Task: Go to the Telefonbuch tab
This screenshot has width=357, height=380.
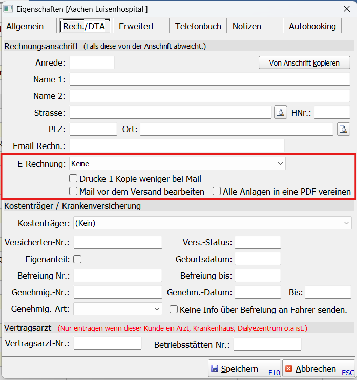Action: pos(198,27)
